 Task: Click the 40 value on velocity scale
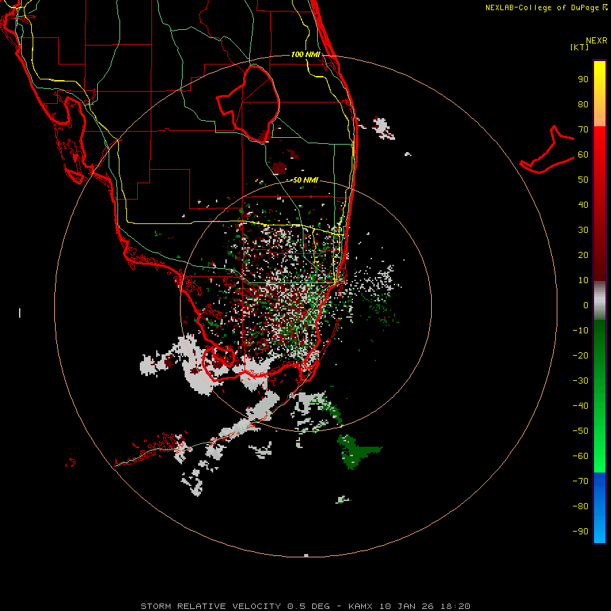click(x=583, y=205)
